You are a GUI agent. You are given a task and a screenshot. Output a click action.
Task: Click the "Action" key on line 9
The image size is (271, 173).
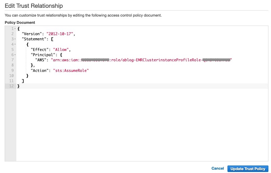coord(40,70)
